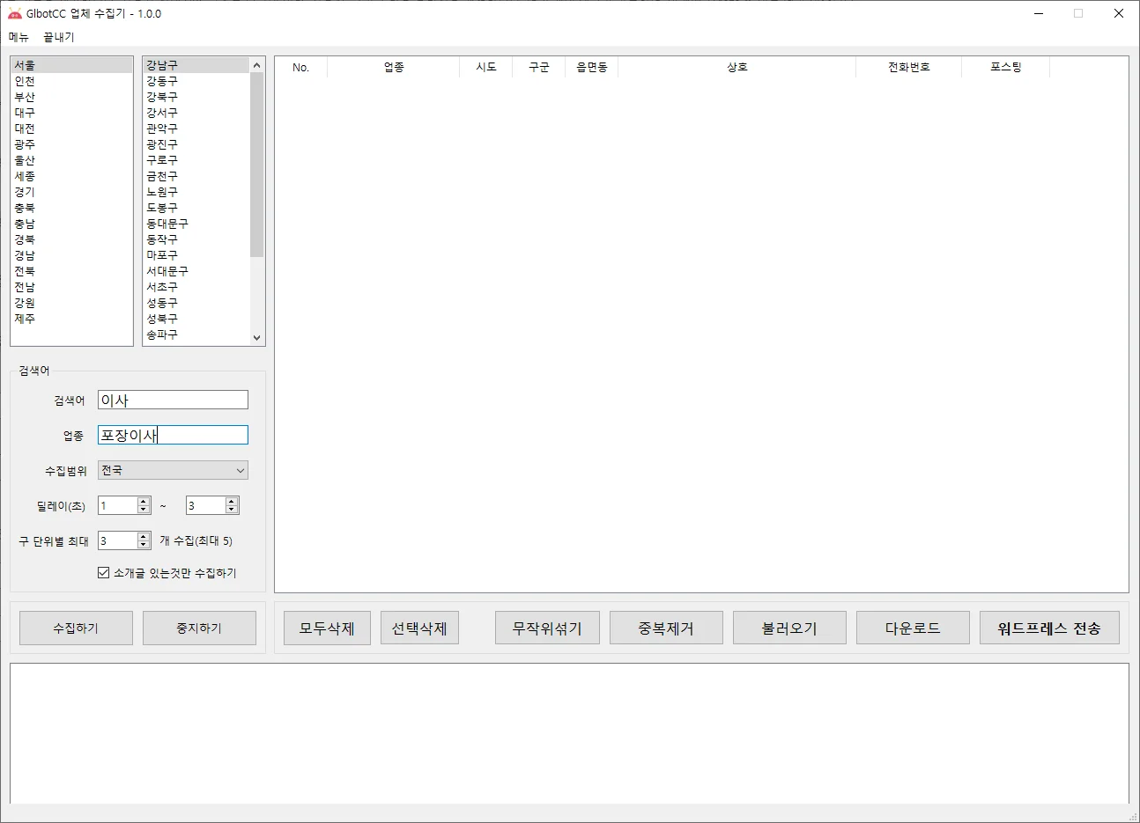Click the 선택삭제 button
This screenshot has width=1140, height=823.
click(419, 628)
